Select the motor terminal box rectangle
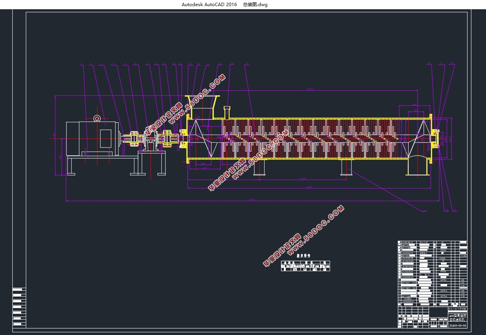This screenshot has height=335, width=486. [x=106, y=138]
